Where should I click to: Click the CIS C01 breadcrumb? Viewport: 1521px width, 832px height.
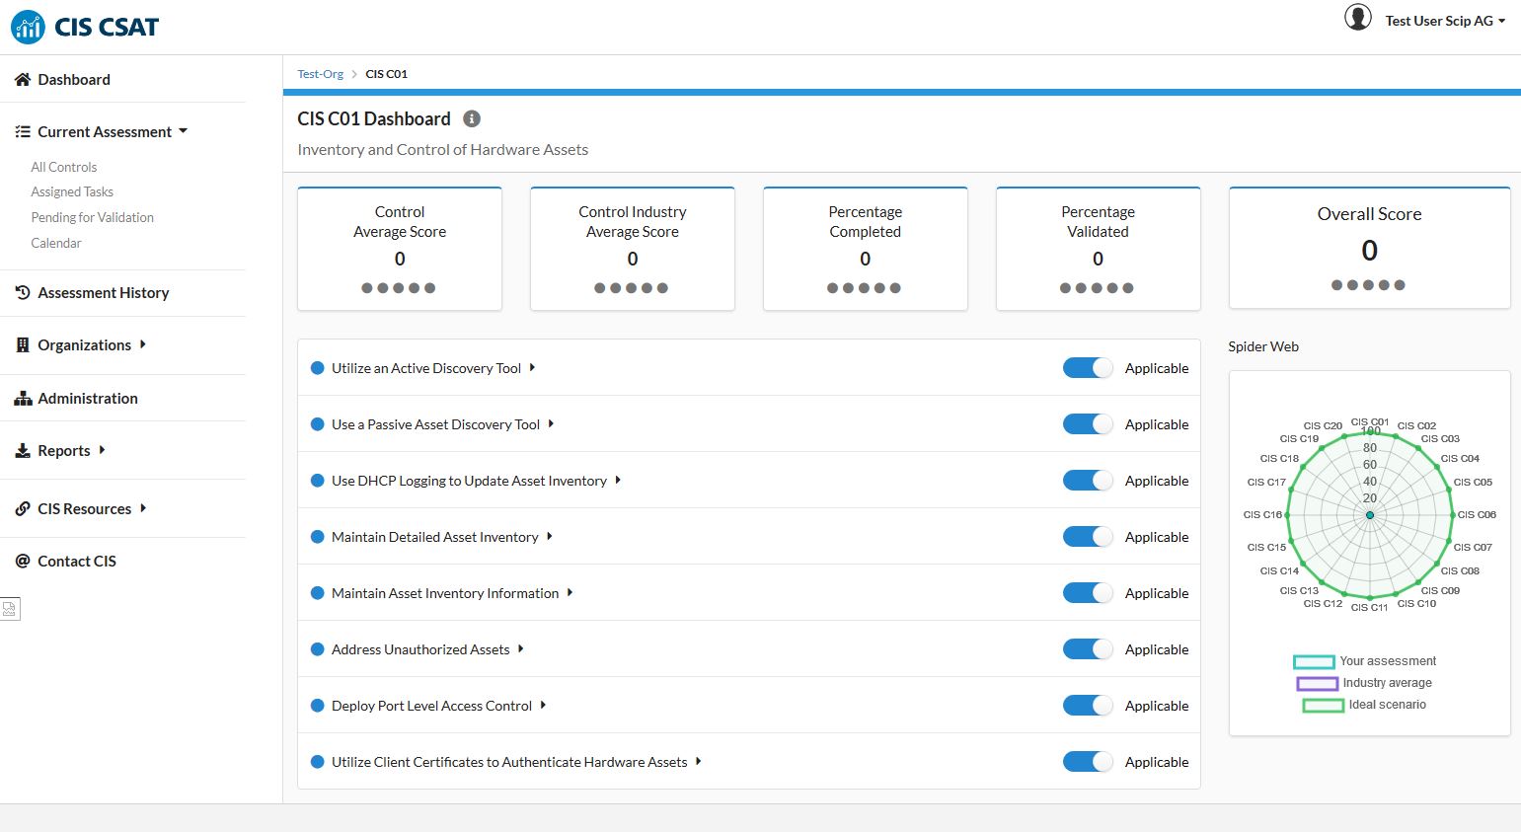[387, 74]
